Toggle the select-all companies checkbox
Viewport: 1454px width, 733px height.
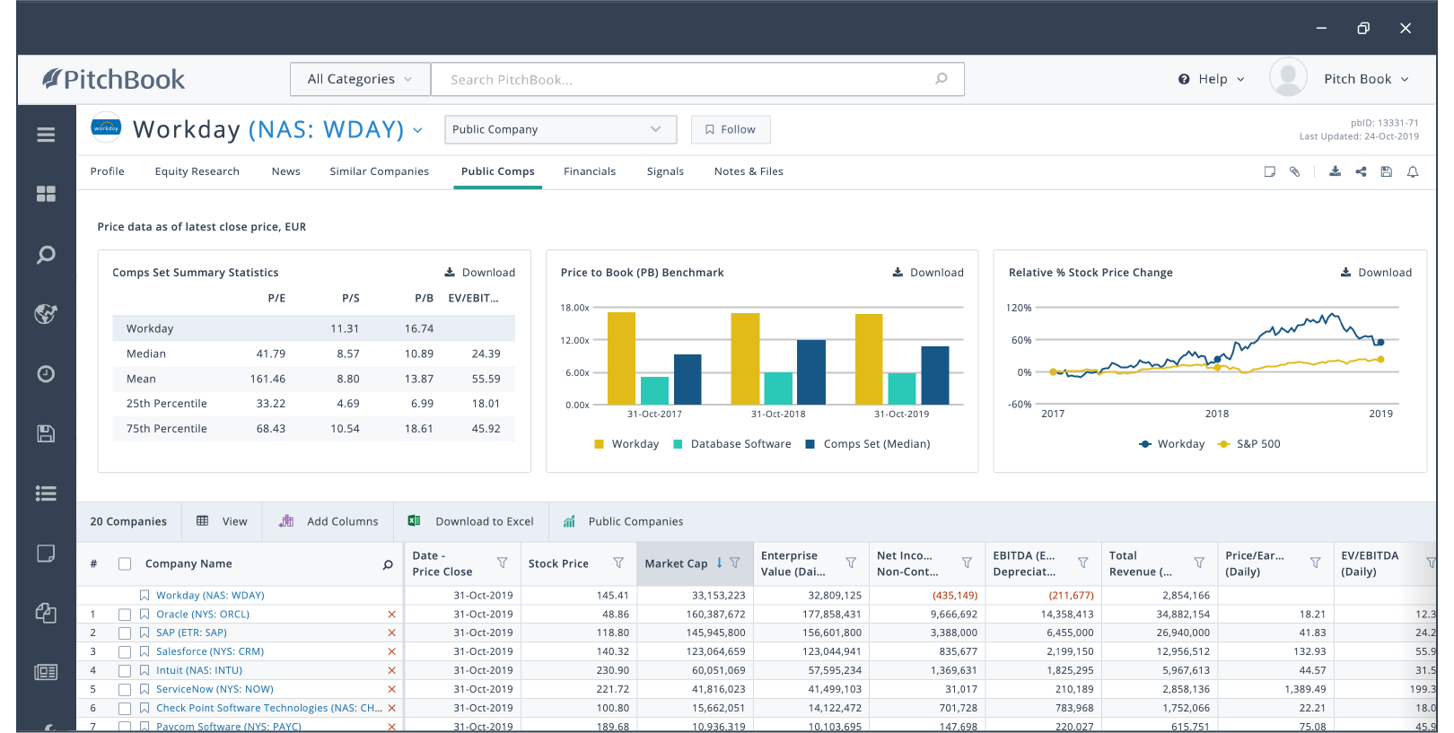pyautogui.click(x=125, y=564)
